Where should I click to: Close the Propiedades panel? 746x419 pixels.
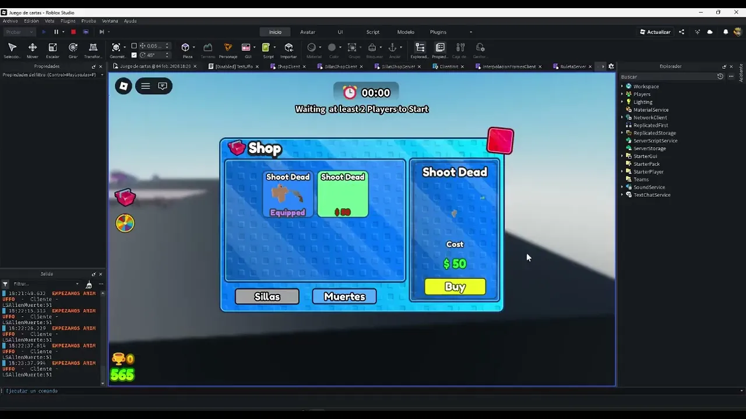pyautogui.click(x=100, y=66)
